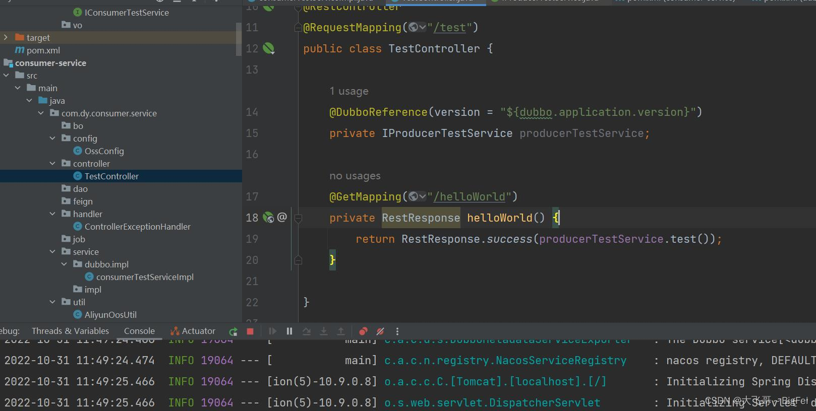Viewport: 816px width, 411px height.
Task: Click the 'no usages' inlay hint
Action: click(x=355, y=176)
